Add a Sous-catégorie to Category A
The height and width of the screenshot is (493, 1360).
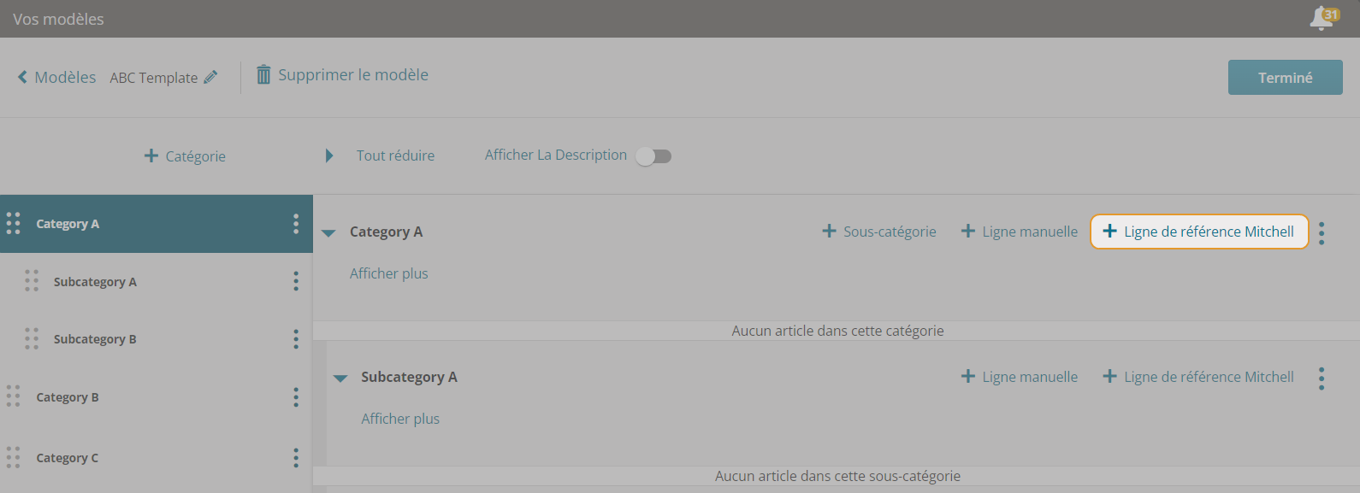879,232
